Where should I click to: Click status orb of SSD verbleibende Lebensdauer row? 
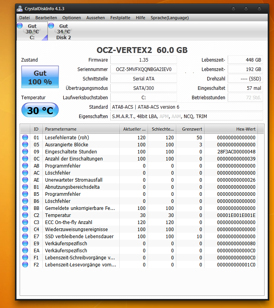click(x=25, y=236)
